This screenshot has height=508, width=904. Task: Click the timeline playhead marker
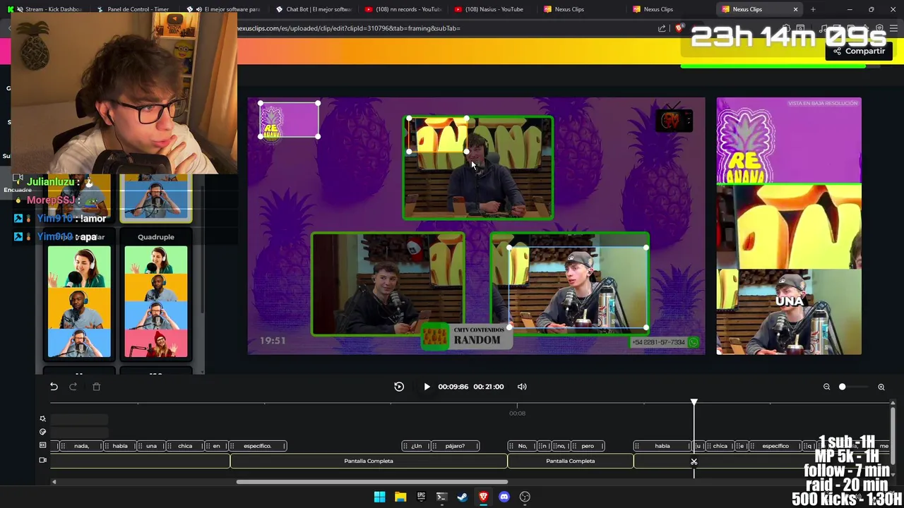694,402
